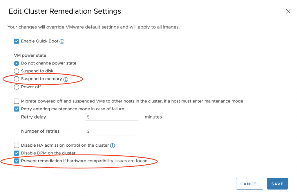This screenshot has width=297, height=196.
Task: Click the Number of retries field
Action: click(x=111, y=131)
